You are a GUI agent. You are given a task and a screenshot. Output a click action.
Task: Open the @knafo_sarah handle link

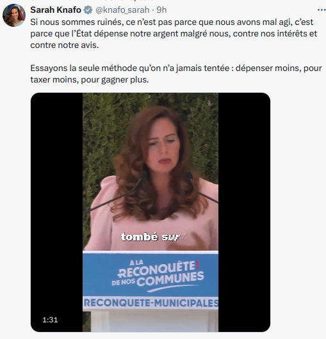tap(122, 10)
